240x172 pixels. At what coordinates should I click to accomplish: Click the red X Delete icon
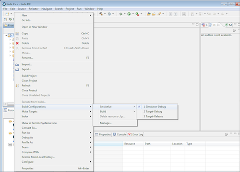click(17, 43)
